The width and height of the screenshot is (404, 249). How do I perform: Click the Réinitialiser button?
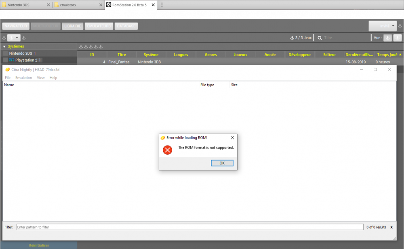coord(39,245)
